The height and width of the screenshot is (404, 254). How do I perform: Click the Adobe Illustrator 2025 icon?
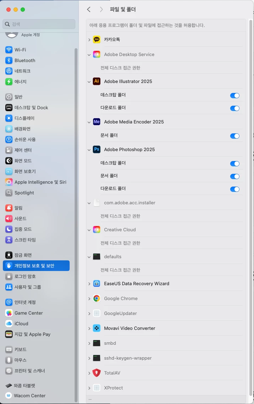tap(97, 81)
